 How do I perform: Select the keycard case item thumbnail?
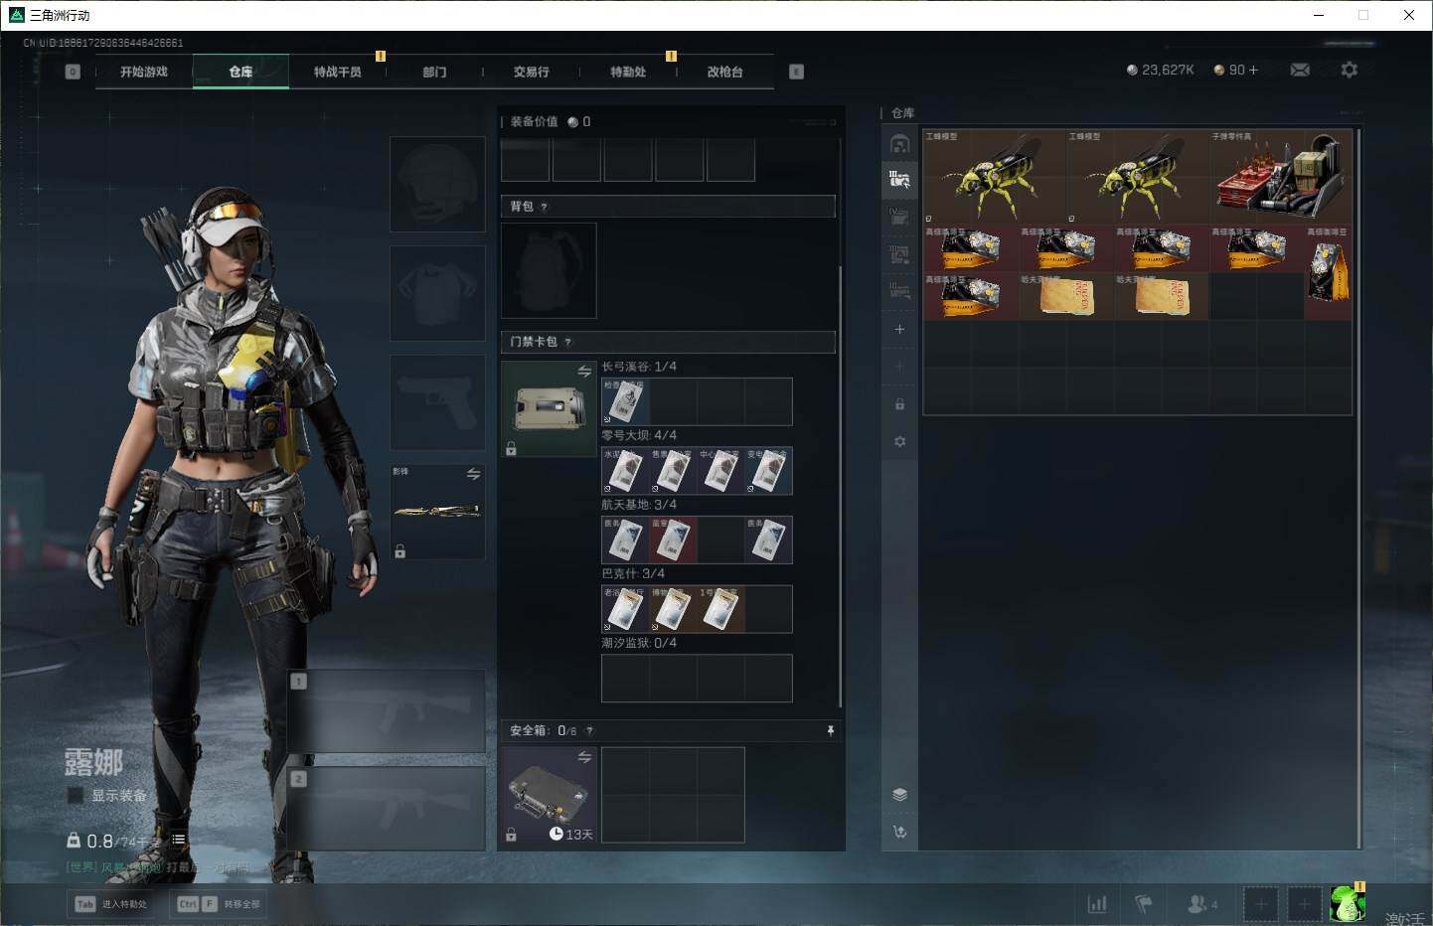549,408
